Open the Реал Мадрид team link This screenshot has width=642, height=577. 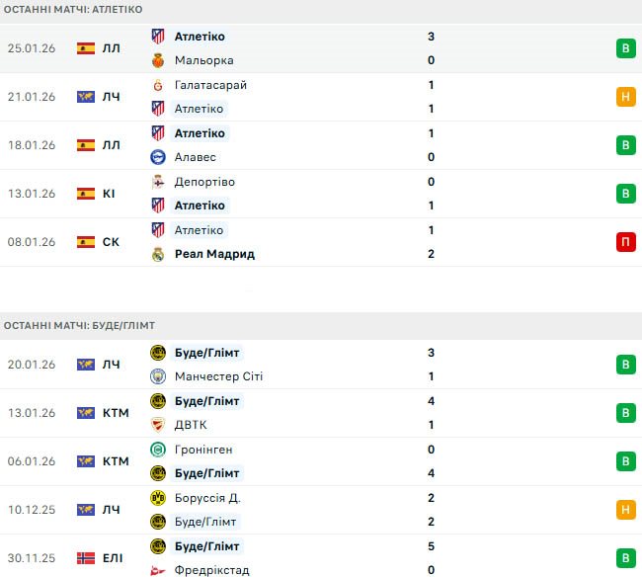(x=214, y=254)
